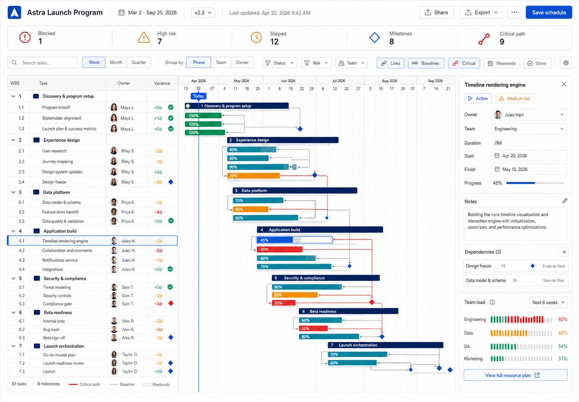
Task: Click Taylor D. avatar on Launch row
Action: tap(114, 372)
